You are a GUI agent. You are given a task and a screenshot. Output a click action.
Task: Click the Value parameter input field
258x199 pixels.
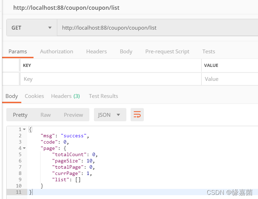point(230,79)
